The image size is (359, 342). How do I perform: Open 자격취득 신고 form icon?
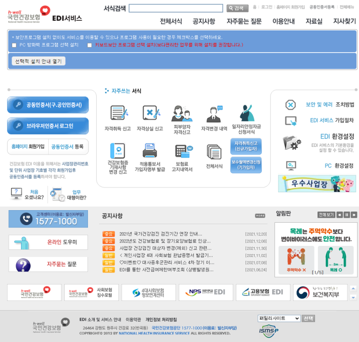(x=119, y=113)
